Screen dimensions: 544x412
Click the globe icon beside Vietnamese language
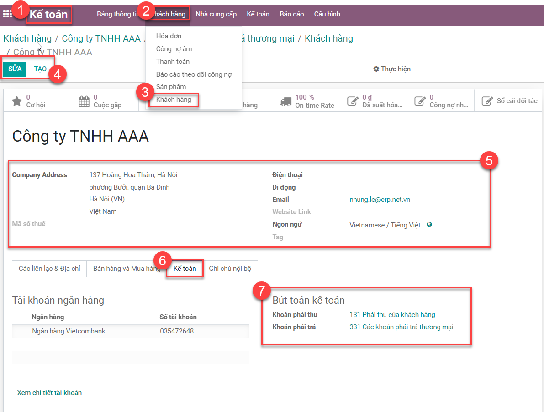point(429,225)
